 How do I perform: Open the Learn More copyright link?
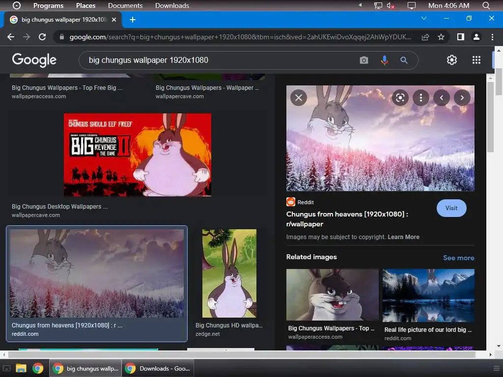[x=403, y=237]
